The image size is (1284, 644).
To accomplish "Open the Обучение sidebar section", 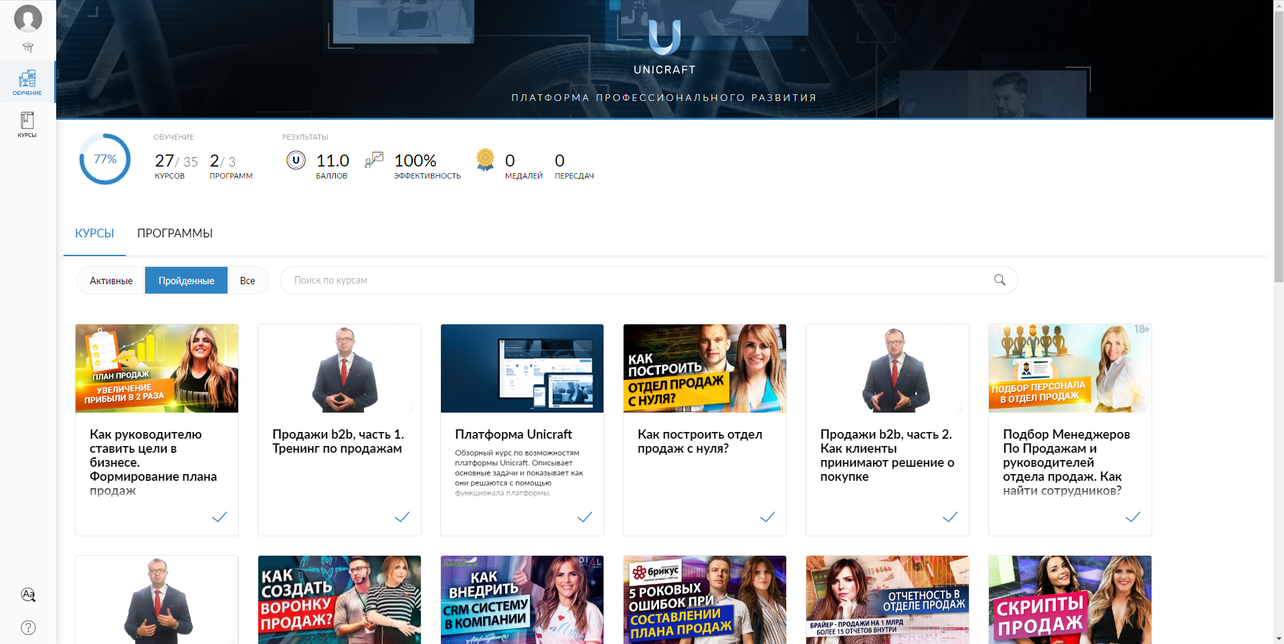I will pos(27,82).
